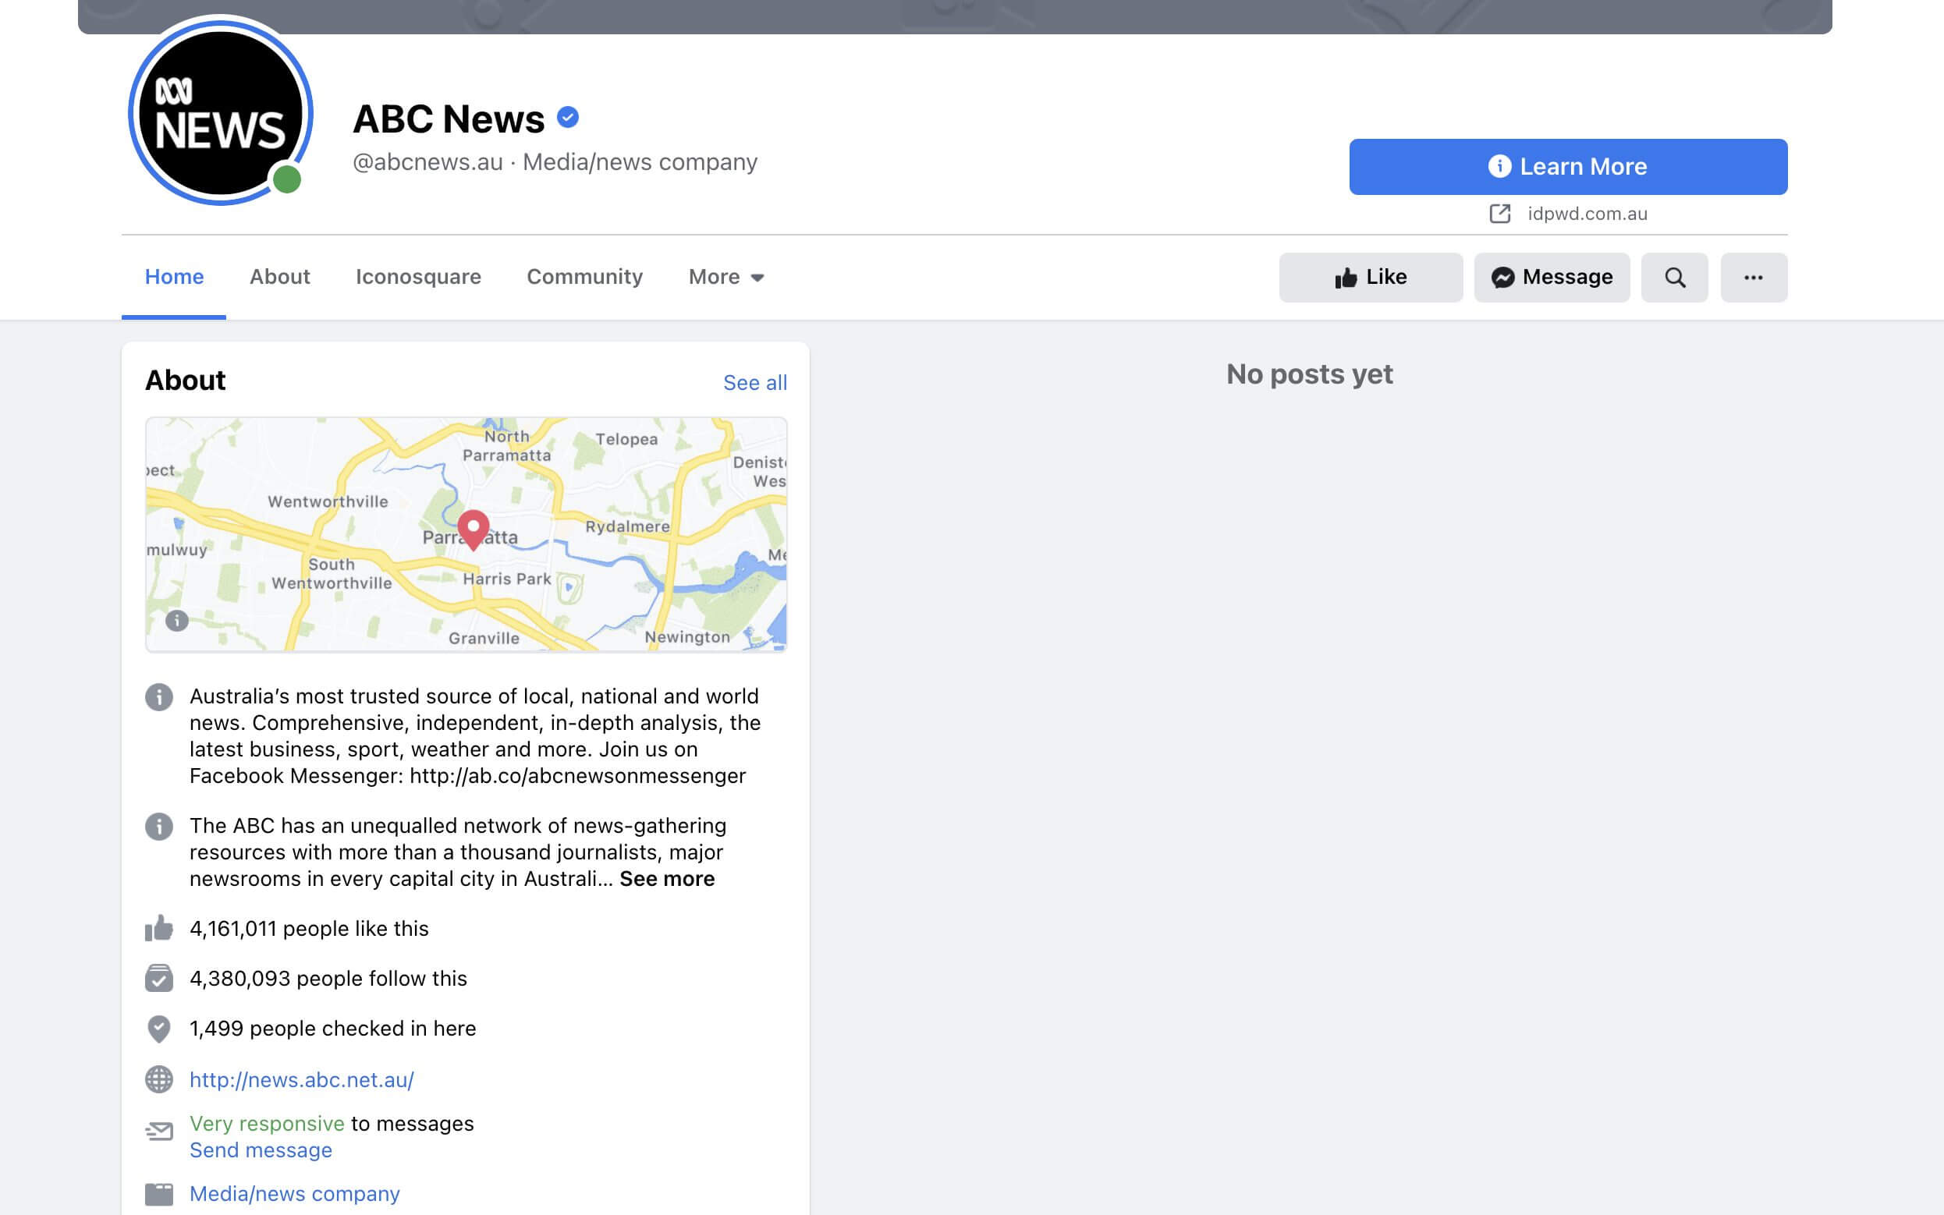This screenshot has width=1944, height=1215.
Task: Click the Messenger icon inside the Message button
Action: (1502, 277)
